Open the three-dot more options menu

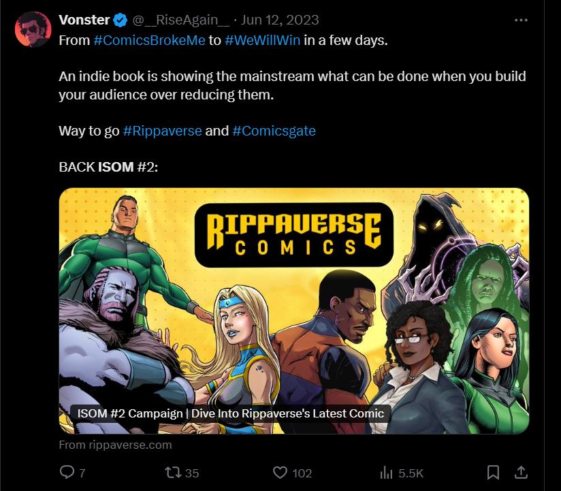coord(521,20)
